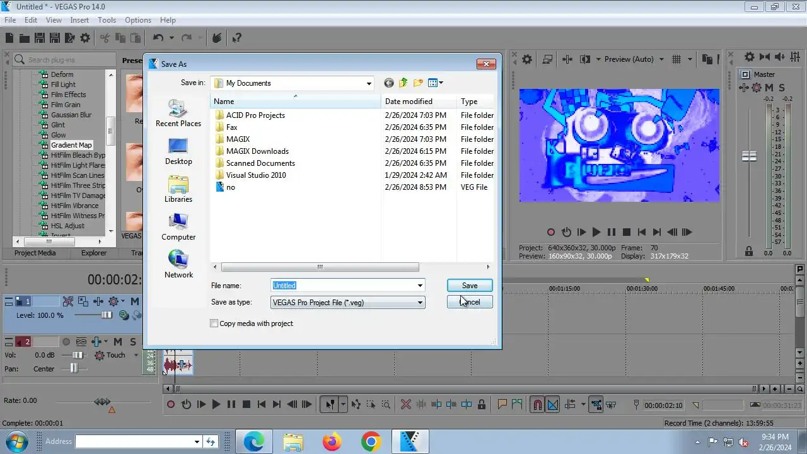The image size is (807, 454).
Task: Click the Pan slider on audio track 2
Action: tap(74, 368)
